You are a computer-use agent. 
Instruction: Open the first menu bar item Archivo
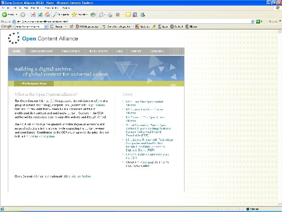tap(6, 8)
